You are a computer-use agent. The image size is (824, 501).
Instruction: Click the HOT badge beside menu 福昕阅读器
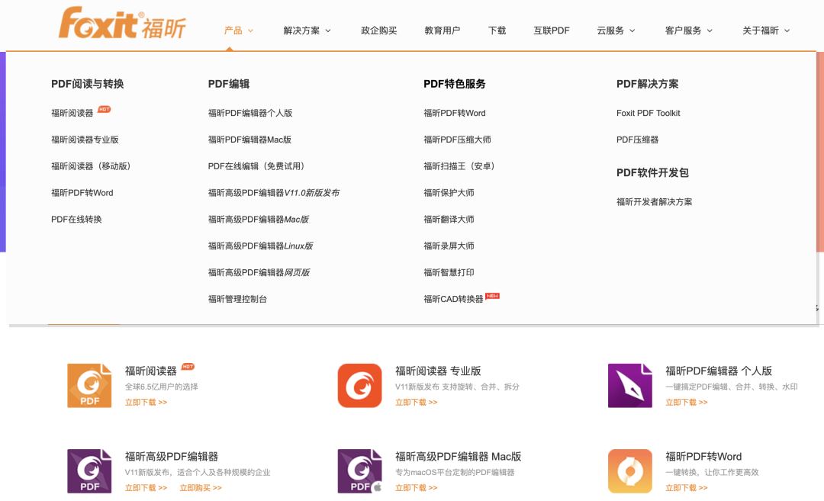(104, 109)
